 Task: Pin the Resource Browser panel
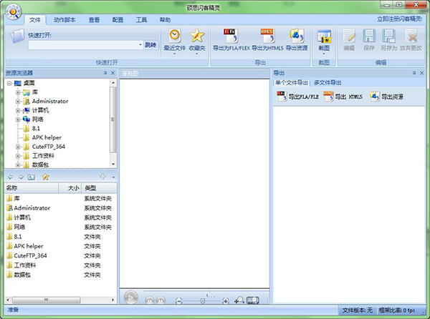point(105,73)
